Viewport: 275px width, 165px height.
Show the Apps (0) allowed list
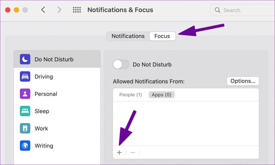click(x=161, y=95)
